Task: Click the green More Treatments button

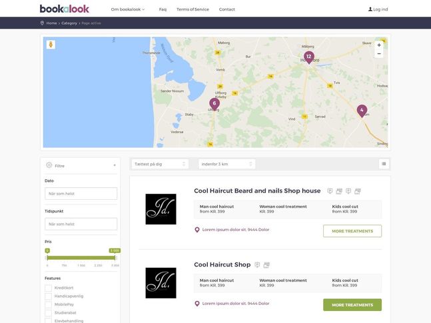Action: [352, 305]
